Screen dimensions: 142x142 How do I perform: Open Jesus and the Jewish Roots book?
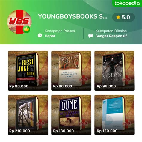click(x=71, y=71)
